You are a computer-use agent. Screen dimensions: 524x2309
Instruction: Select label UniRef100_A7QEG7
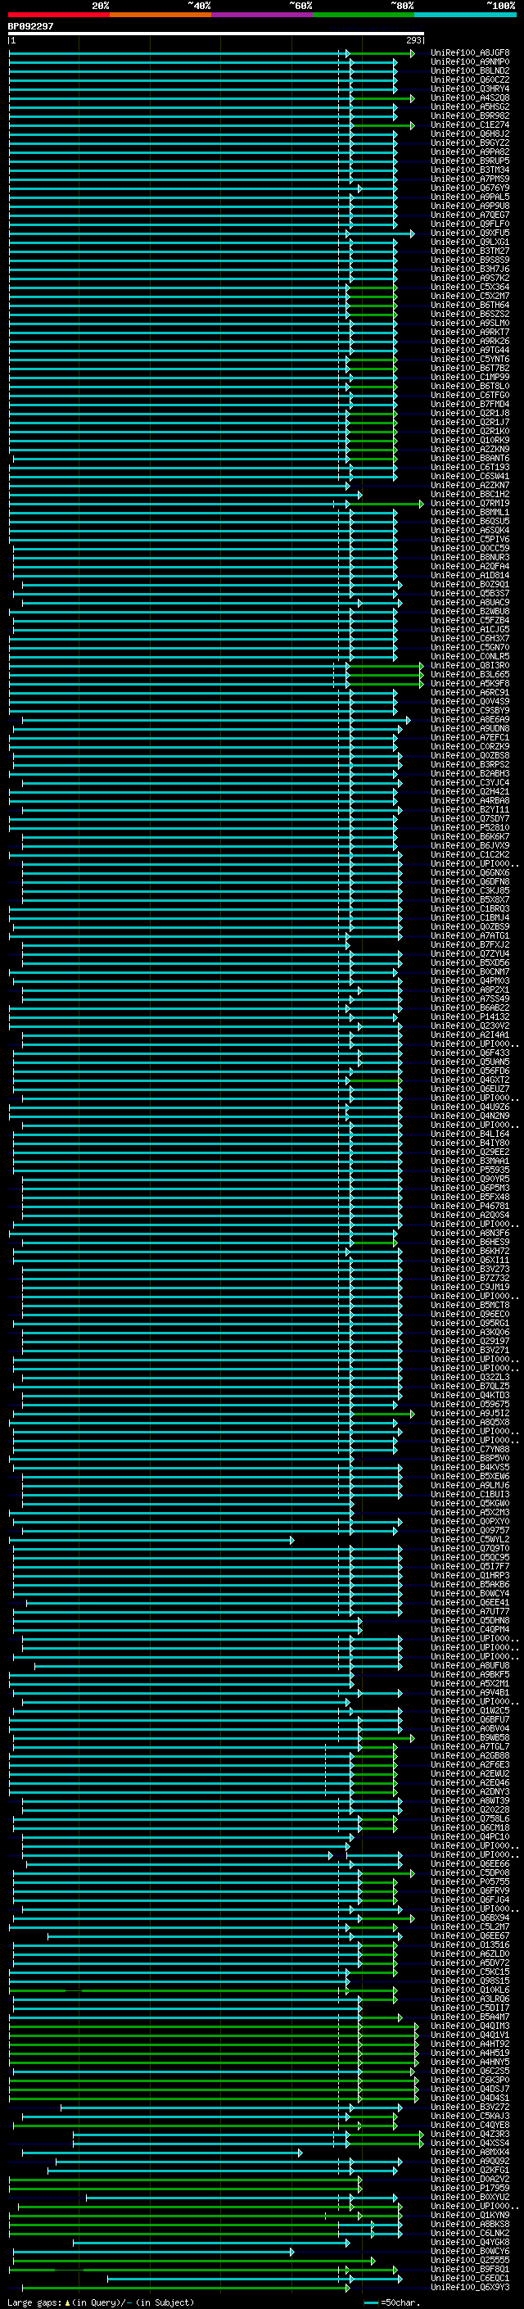pyautogui.click(x=470, y=215)
